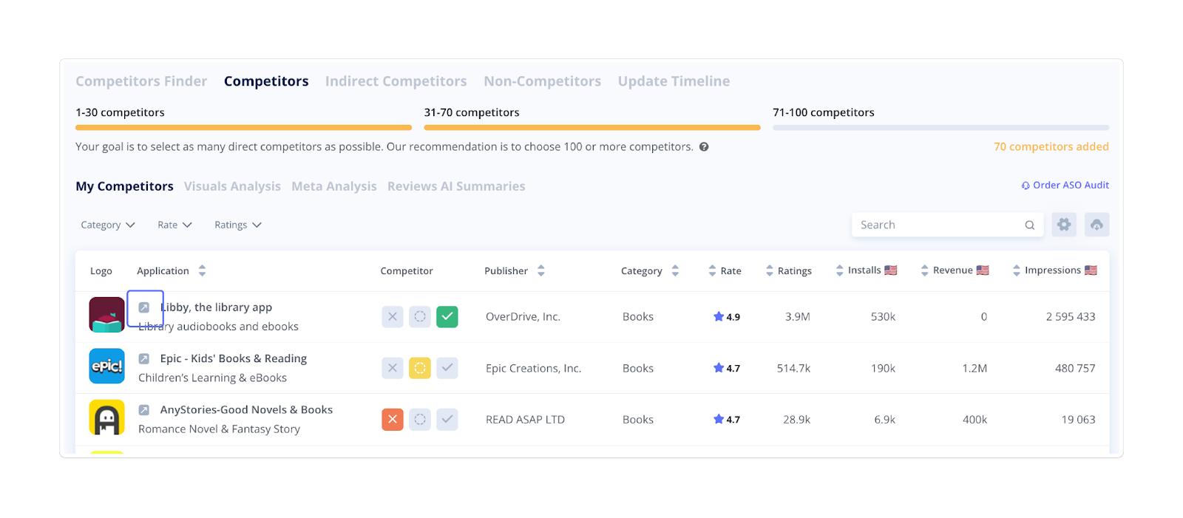
Task: Open the Rate filter dropdown
Action: pos(174,225)
